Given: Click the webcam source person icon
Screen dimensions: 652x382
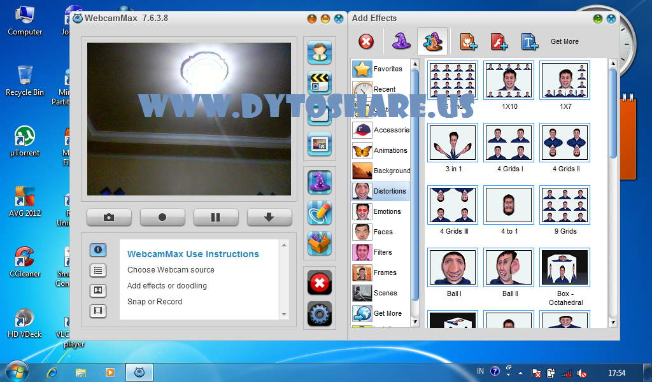Looking at the screenshot, I should [x=320, y=52].
